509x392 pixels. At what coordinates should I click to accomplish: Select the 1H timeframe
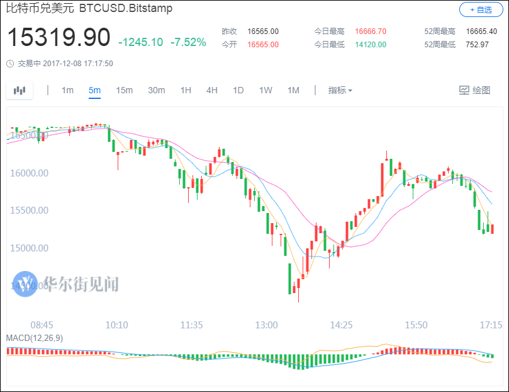(x=186, y=90)
